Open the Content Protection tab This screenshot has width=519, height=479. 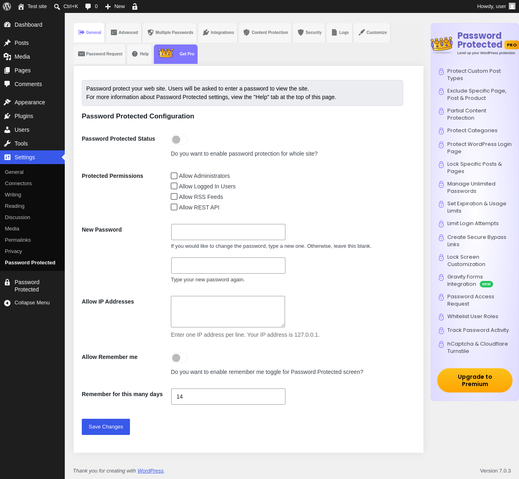(266, 32)
